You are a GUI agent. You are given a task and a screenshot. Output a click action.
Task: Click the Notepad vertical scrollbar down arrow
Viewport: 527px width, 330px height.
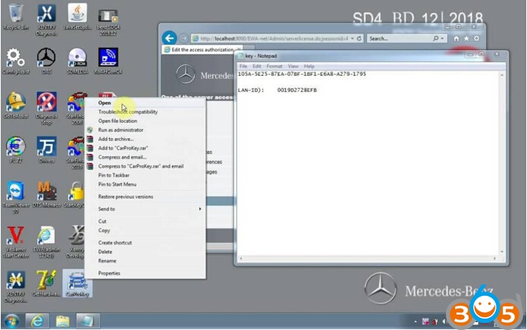coord(501,252)
